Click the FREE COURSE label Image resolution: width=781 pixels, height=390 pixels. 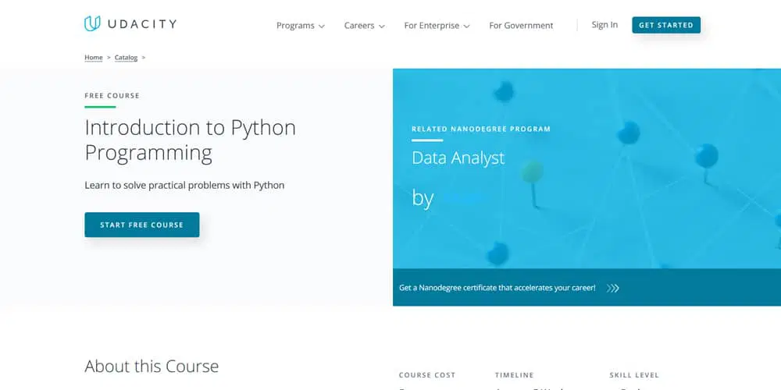[112, 95]
